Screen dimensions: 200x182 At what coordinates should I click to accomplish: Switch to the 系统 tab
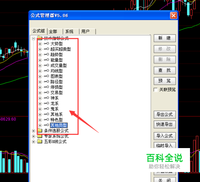71,32
